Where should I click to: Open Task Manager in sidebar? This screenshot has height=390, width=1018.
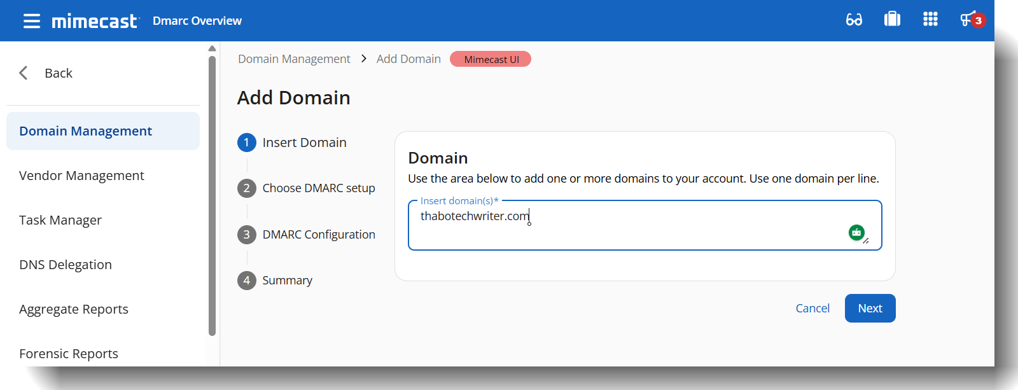click(60, 220)
